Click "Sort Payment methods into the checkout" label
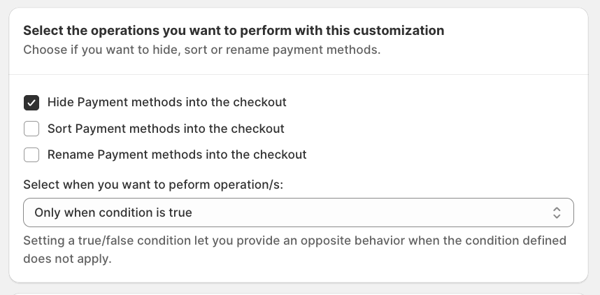The width and height of the screenshot is (600, 295). pos(166,129)
